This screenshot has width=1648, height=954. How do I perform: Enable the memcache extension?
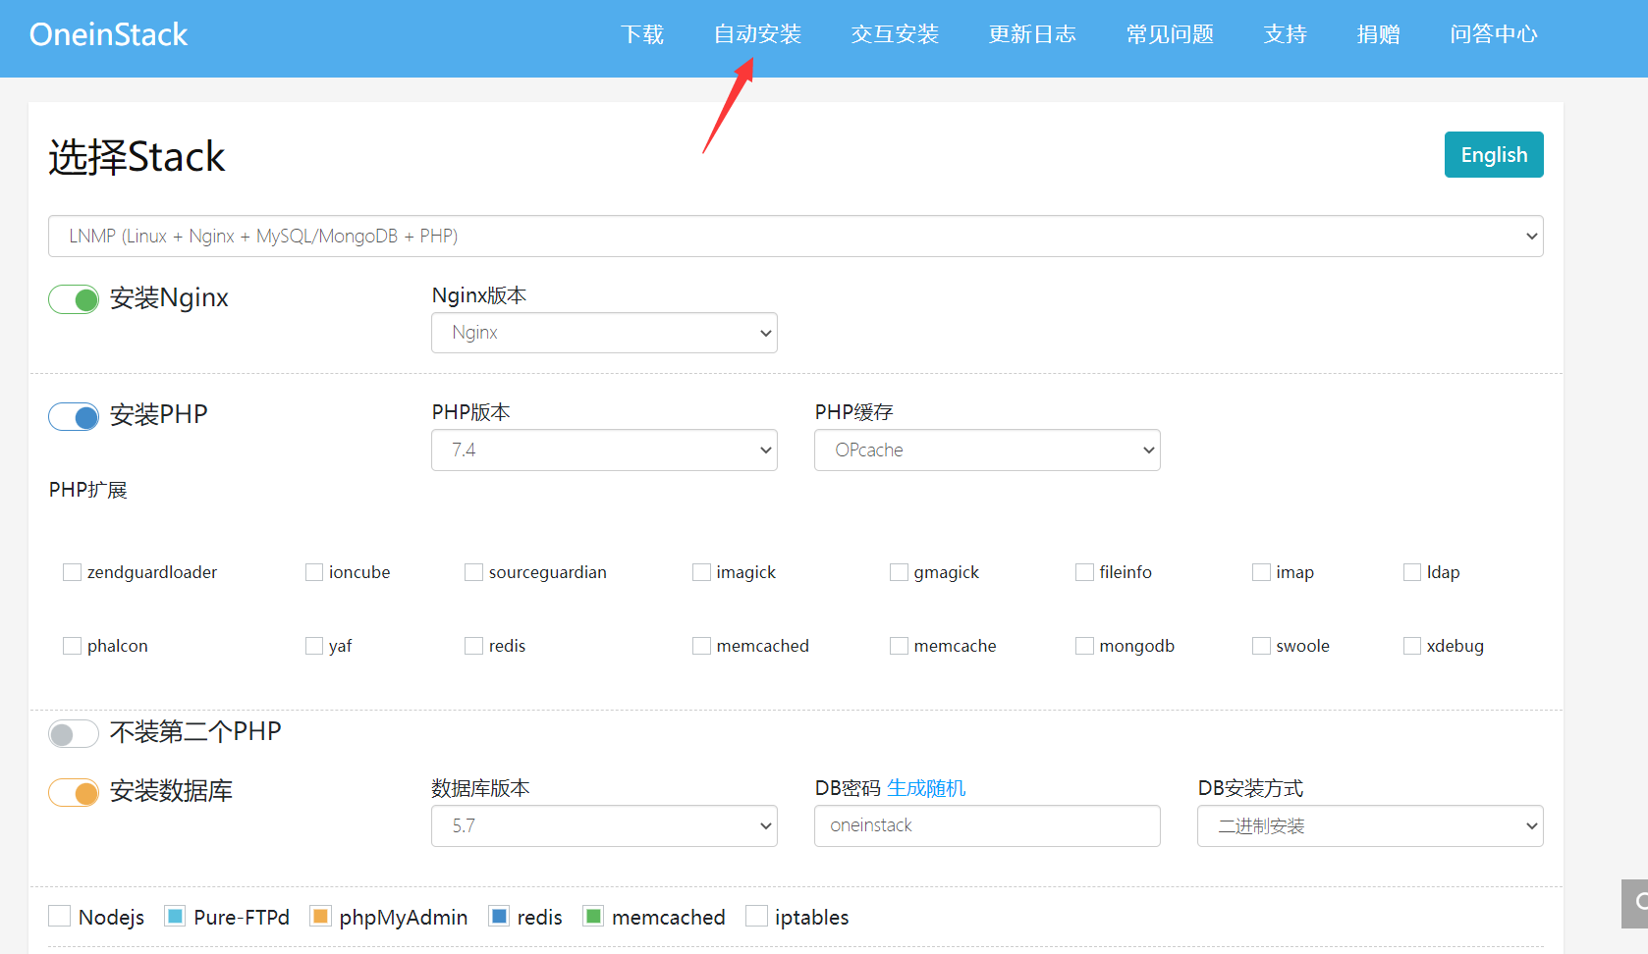899,646
